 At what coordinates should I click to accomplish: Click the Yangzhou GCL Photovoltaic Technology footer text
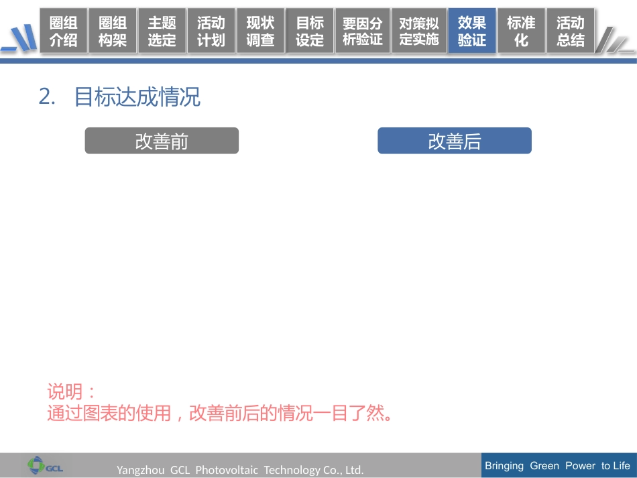(240, 470)
